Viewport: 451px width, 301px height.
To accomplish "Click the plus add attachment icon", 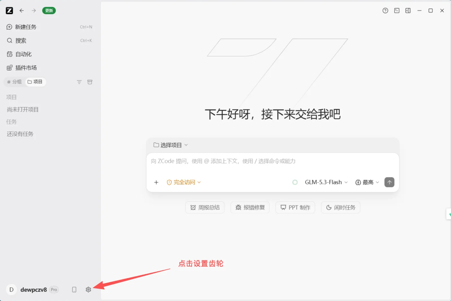I will click(x=156, y=183).
